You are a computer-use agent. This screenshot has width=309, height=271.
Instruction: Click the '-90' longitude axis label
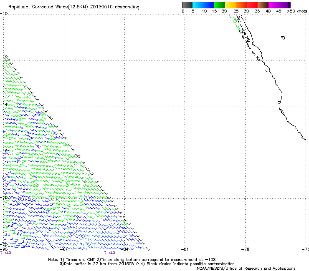(x=4, y=249)
